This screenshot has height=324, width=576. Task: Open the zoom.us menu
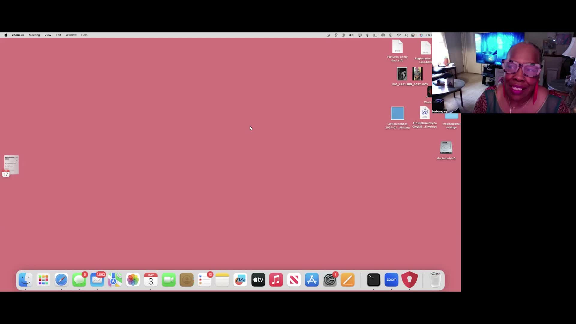(x=18, y=35)
